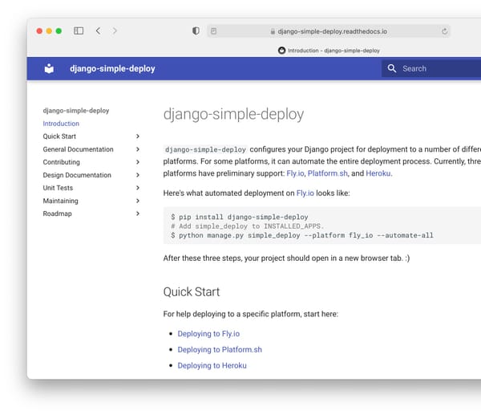This screenshot has width=481, height=415.
Task: Open Unit Tests in the sidebar
Action: pos(58,188)
